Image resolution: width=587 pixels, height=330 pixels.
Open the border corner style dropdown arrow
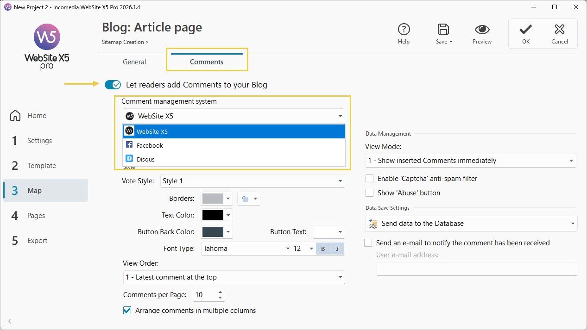(255, 199)
